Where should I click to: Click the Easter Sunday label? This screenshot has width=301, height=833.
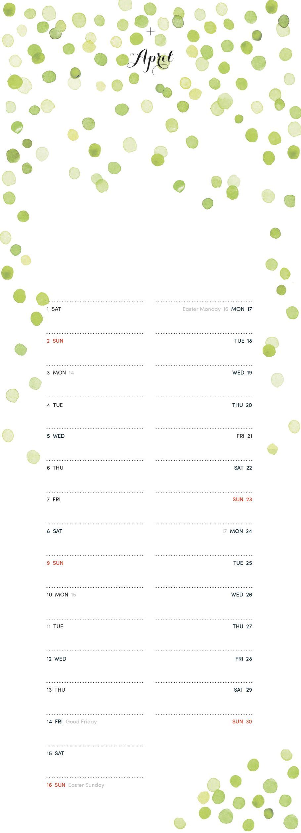(x=86, y=785)
